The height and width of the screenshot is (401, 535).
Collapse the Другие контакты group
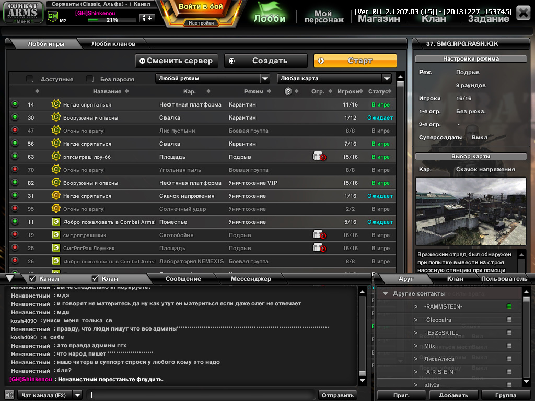385,293
